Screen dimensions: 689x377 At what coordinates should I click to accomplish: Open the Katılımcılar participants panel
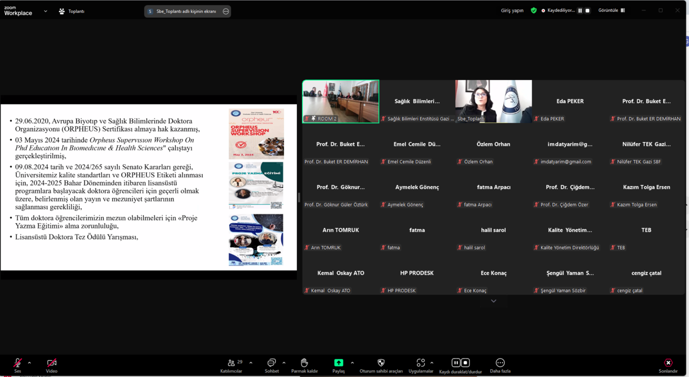pos(231,364)
